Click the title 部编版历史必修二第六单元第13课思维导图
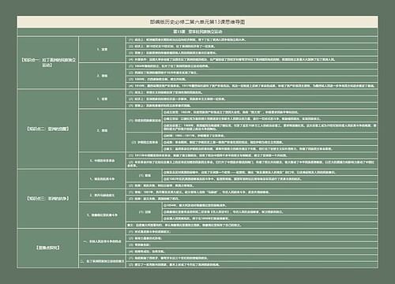This screenshot has width=395, height=284. click(197, 22)
